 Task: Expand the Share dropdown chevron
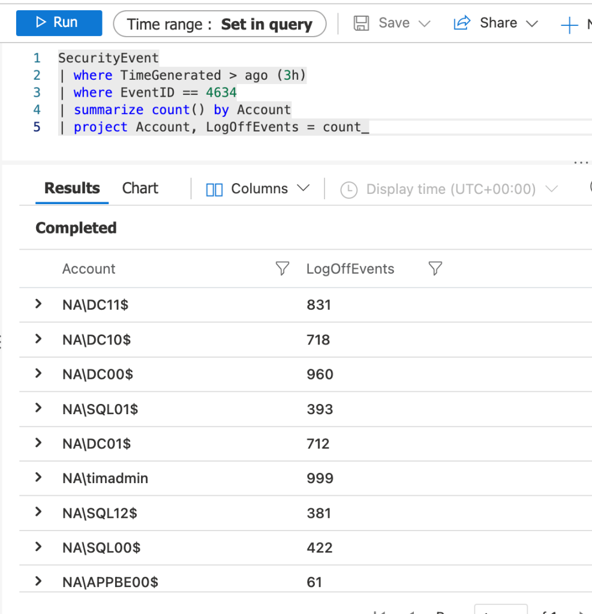point(531,24)
